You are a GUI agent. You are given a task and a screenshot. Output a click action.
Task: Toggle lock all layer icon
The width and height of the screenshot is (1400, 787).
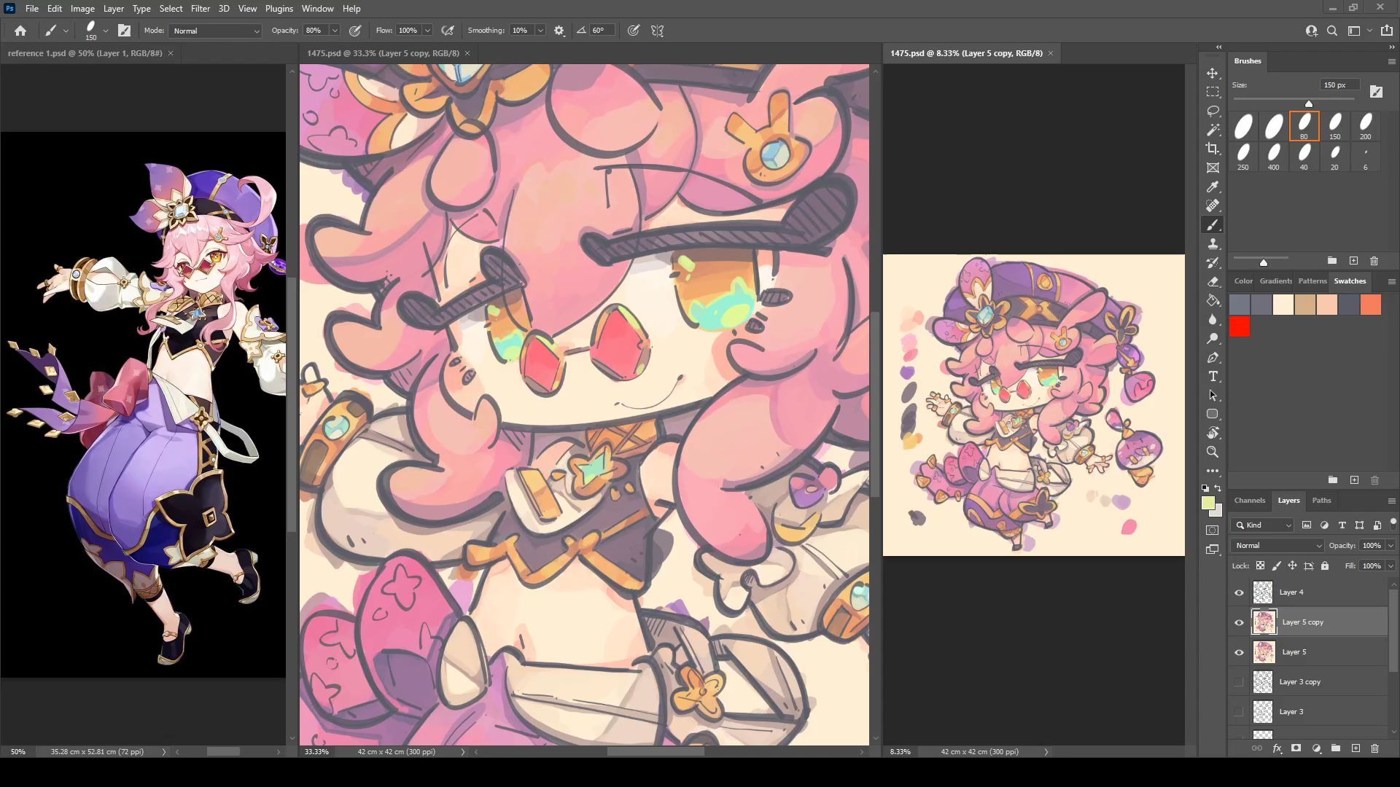tap(1325, 565)
